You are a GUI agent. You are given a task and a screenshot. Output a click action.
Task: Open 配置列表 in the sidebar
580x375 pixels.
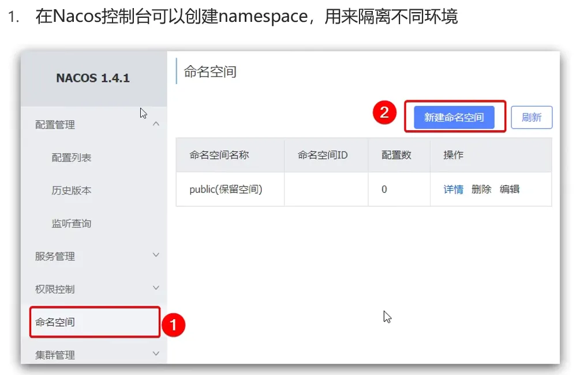click(72, 157)
